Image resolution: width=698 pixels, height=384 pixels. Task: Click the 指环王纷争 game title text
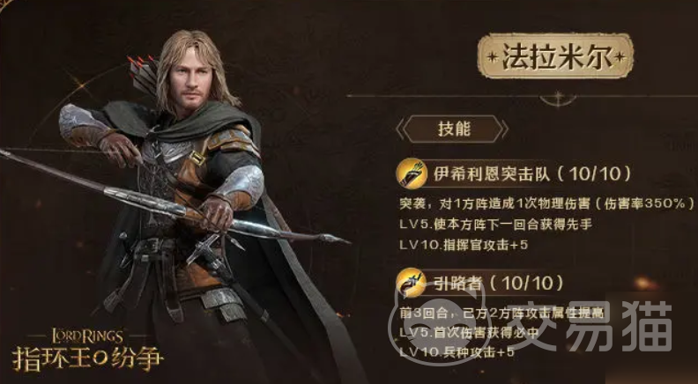click(88, 358)
